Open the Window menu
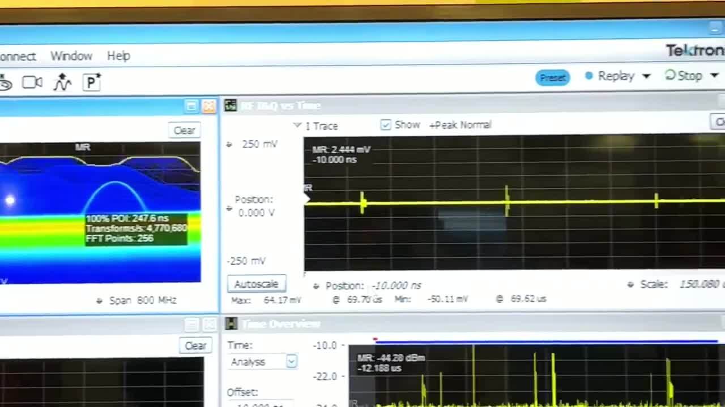This screenshot has height=407, width=725. 71,56
